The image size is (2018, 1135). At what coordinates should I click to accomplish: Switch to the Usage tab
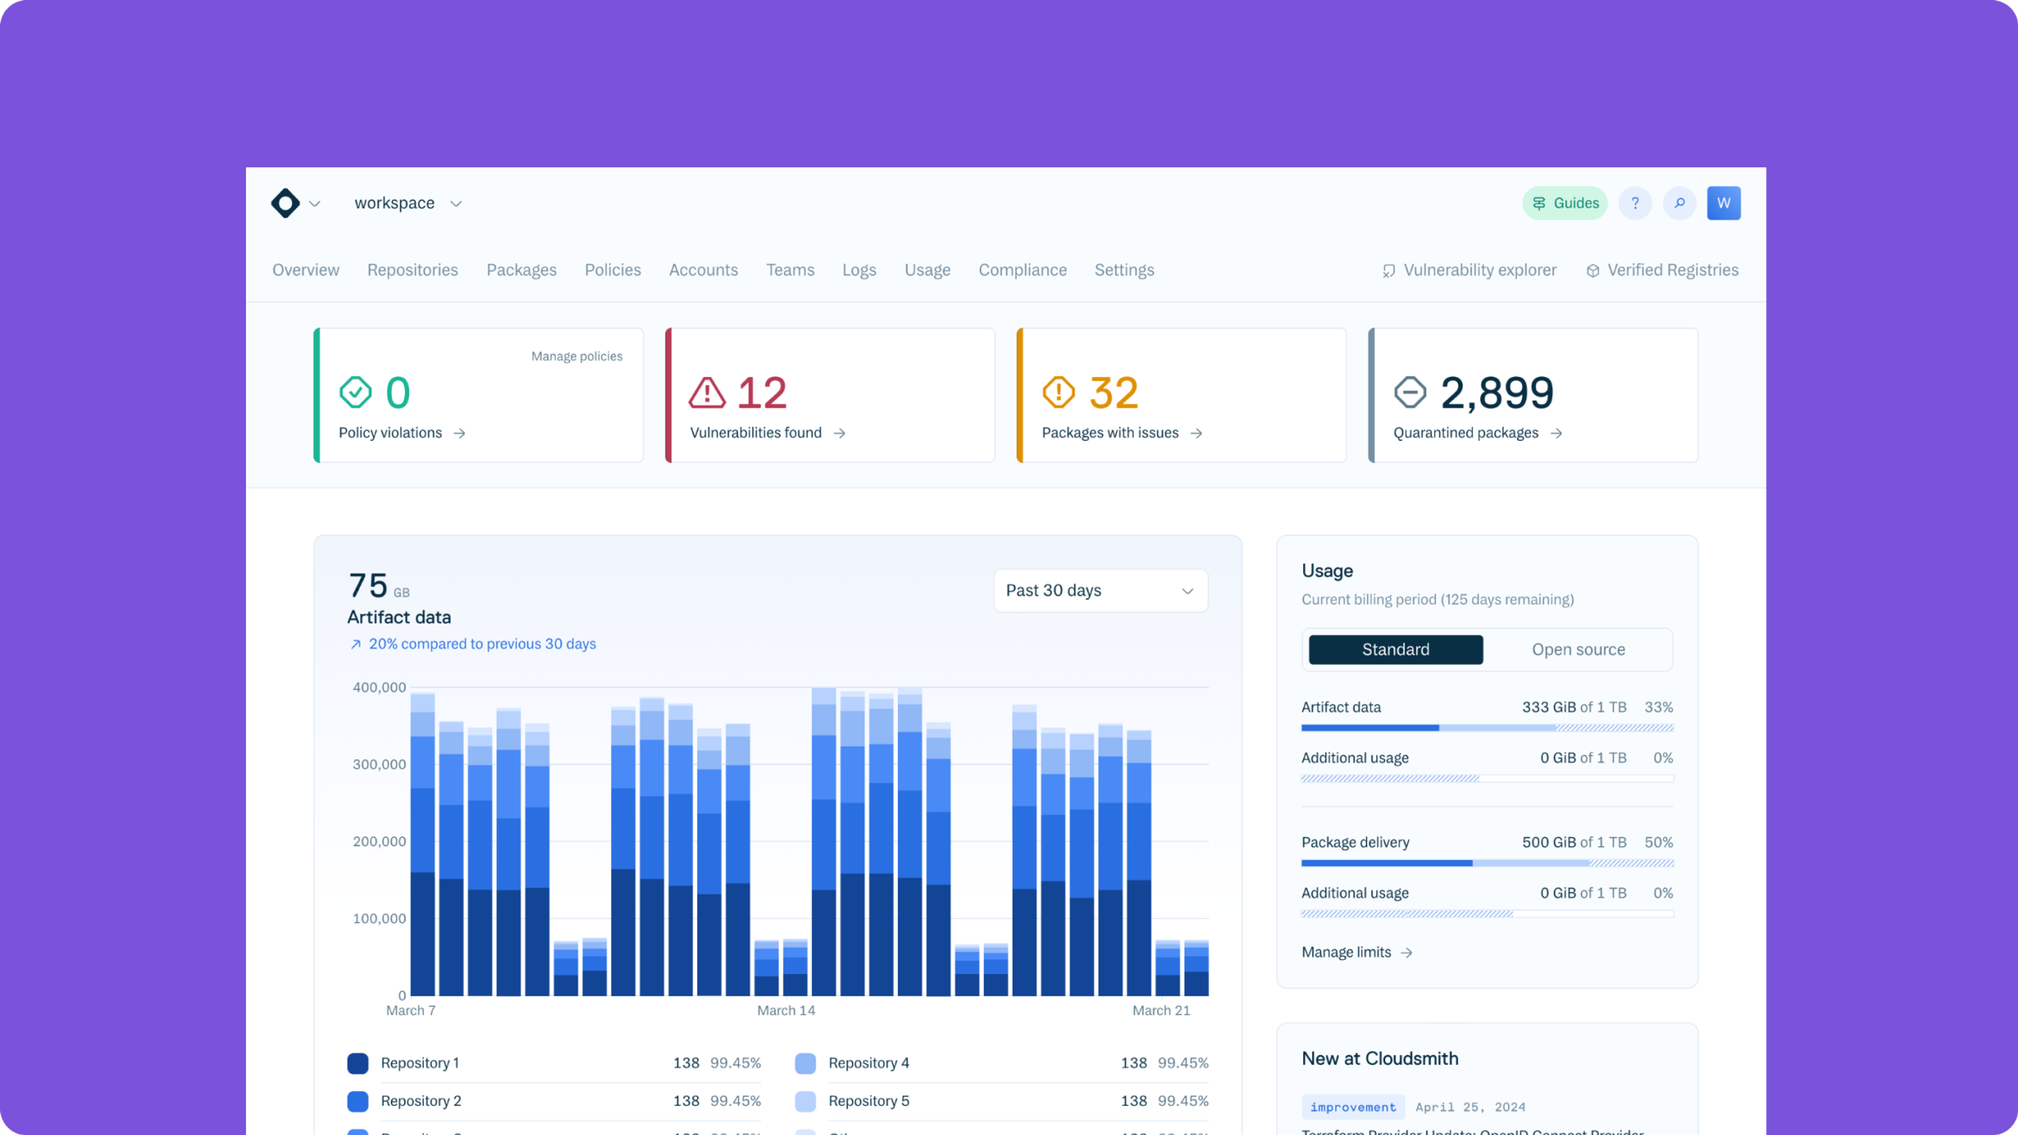coord(928,270)
